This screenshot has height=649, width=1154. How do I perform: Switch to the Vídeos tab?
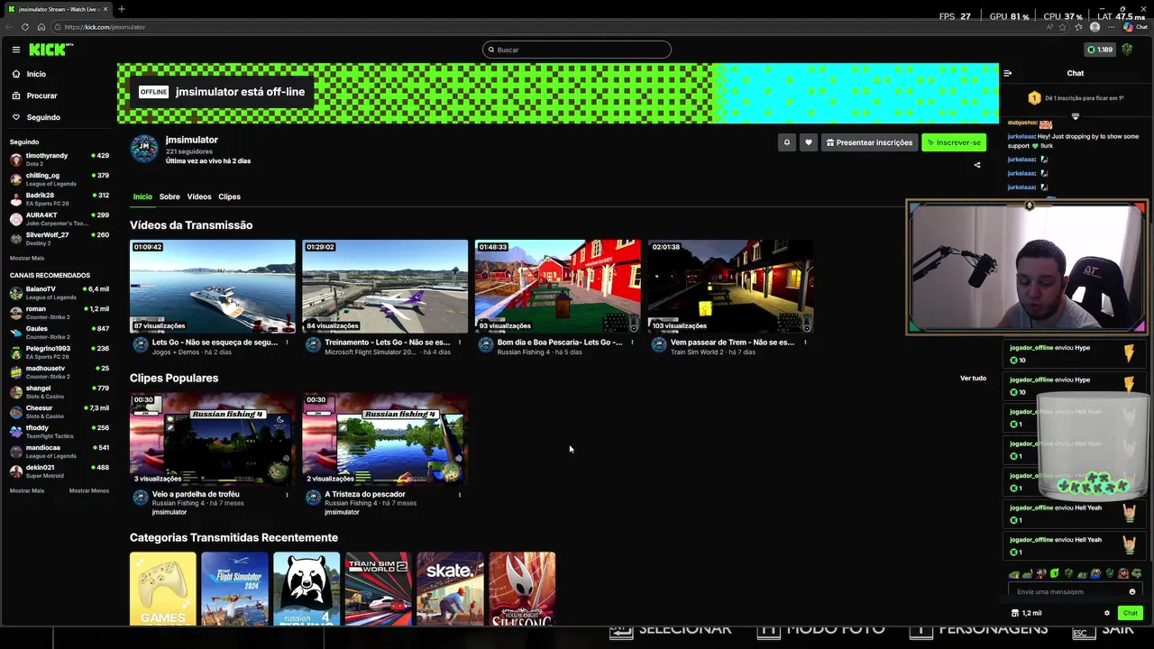[x=199, y=197]
